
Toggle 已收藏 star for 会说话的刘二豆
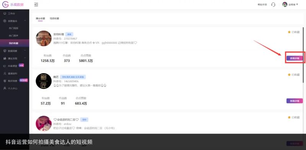(x=293, y=117)
